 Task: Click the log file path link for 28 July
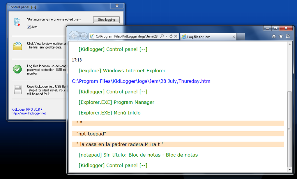(x=141, y=81)
